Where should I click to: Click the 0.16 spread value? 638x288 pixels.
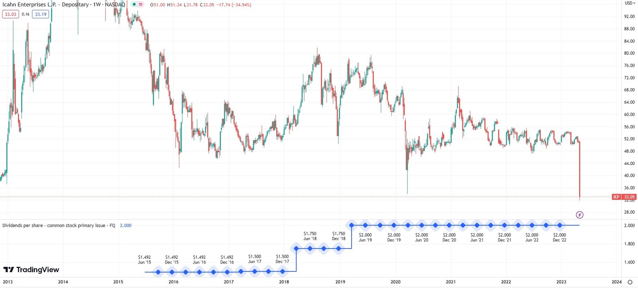point(25,14)
